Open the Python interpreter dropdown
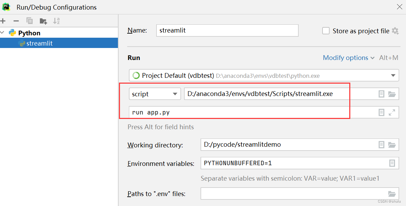Screen dimensions: 406x206 [x=264, y=76]
